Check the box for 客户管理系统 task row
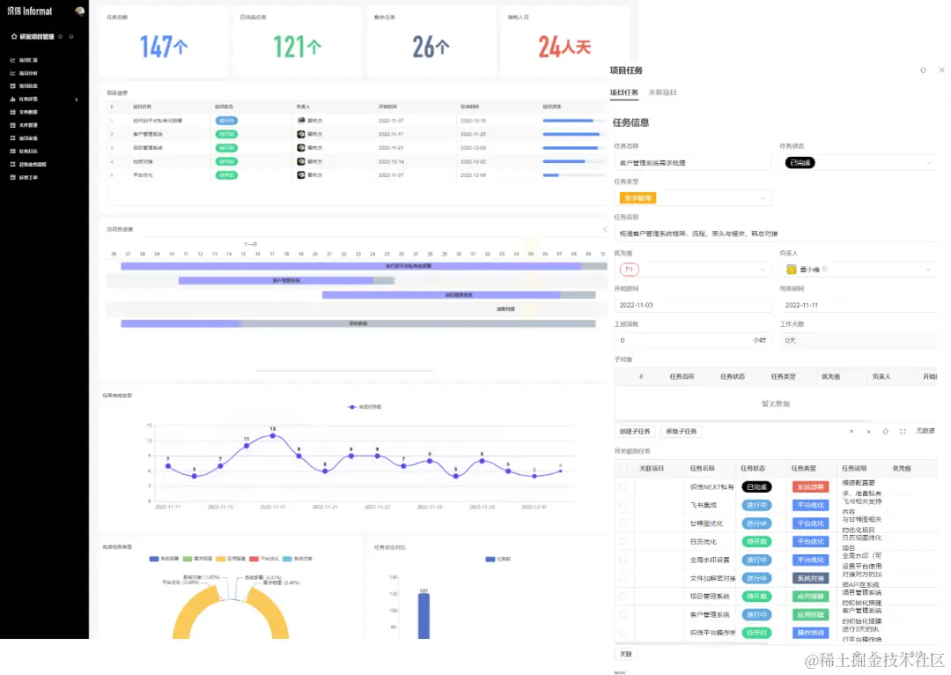 (x=623, y=614)
